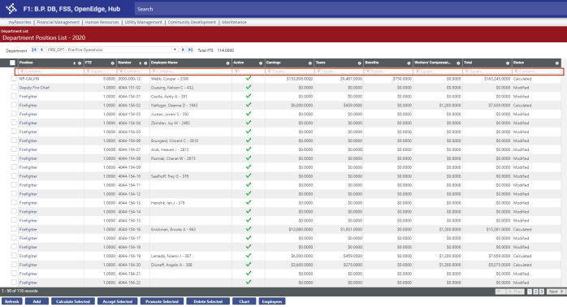Select checkbox for Firefighter row 4044-154-02

point(14,106)
